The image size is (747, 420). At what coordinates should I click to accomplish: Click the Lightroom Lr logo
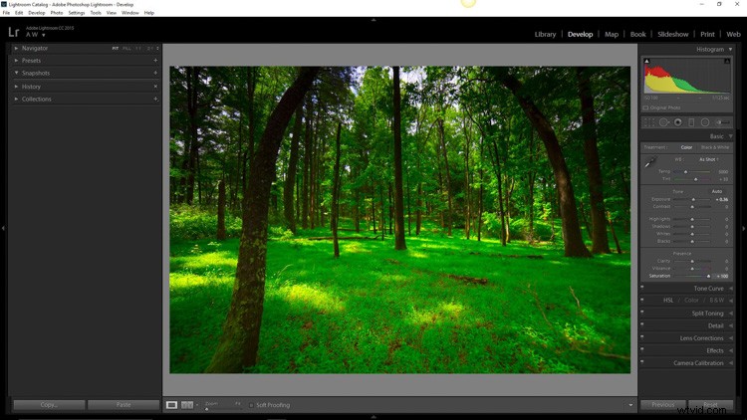(14, 32)
